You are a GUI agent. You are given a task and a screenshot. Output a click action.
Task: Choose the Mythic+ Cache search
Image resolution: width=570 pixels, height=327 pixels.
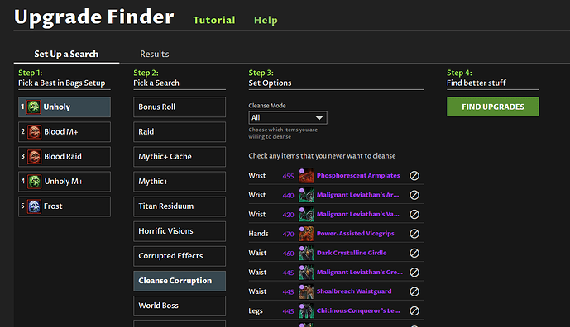coord(180,157)
